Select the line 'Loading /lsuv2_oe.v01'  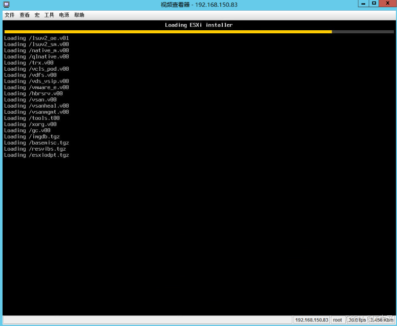pos(36,38)
